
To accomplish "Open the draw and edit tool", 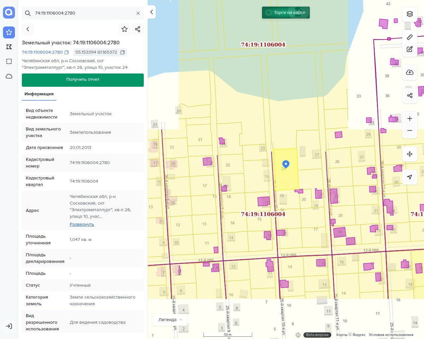I will (410, 49).
